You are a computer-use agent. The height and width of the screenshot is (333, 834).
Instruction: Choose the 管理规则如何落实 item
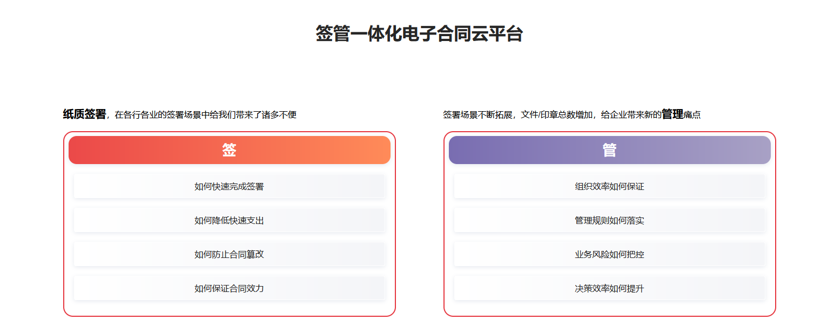[x=610, y=220]
